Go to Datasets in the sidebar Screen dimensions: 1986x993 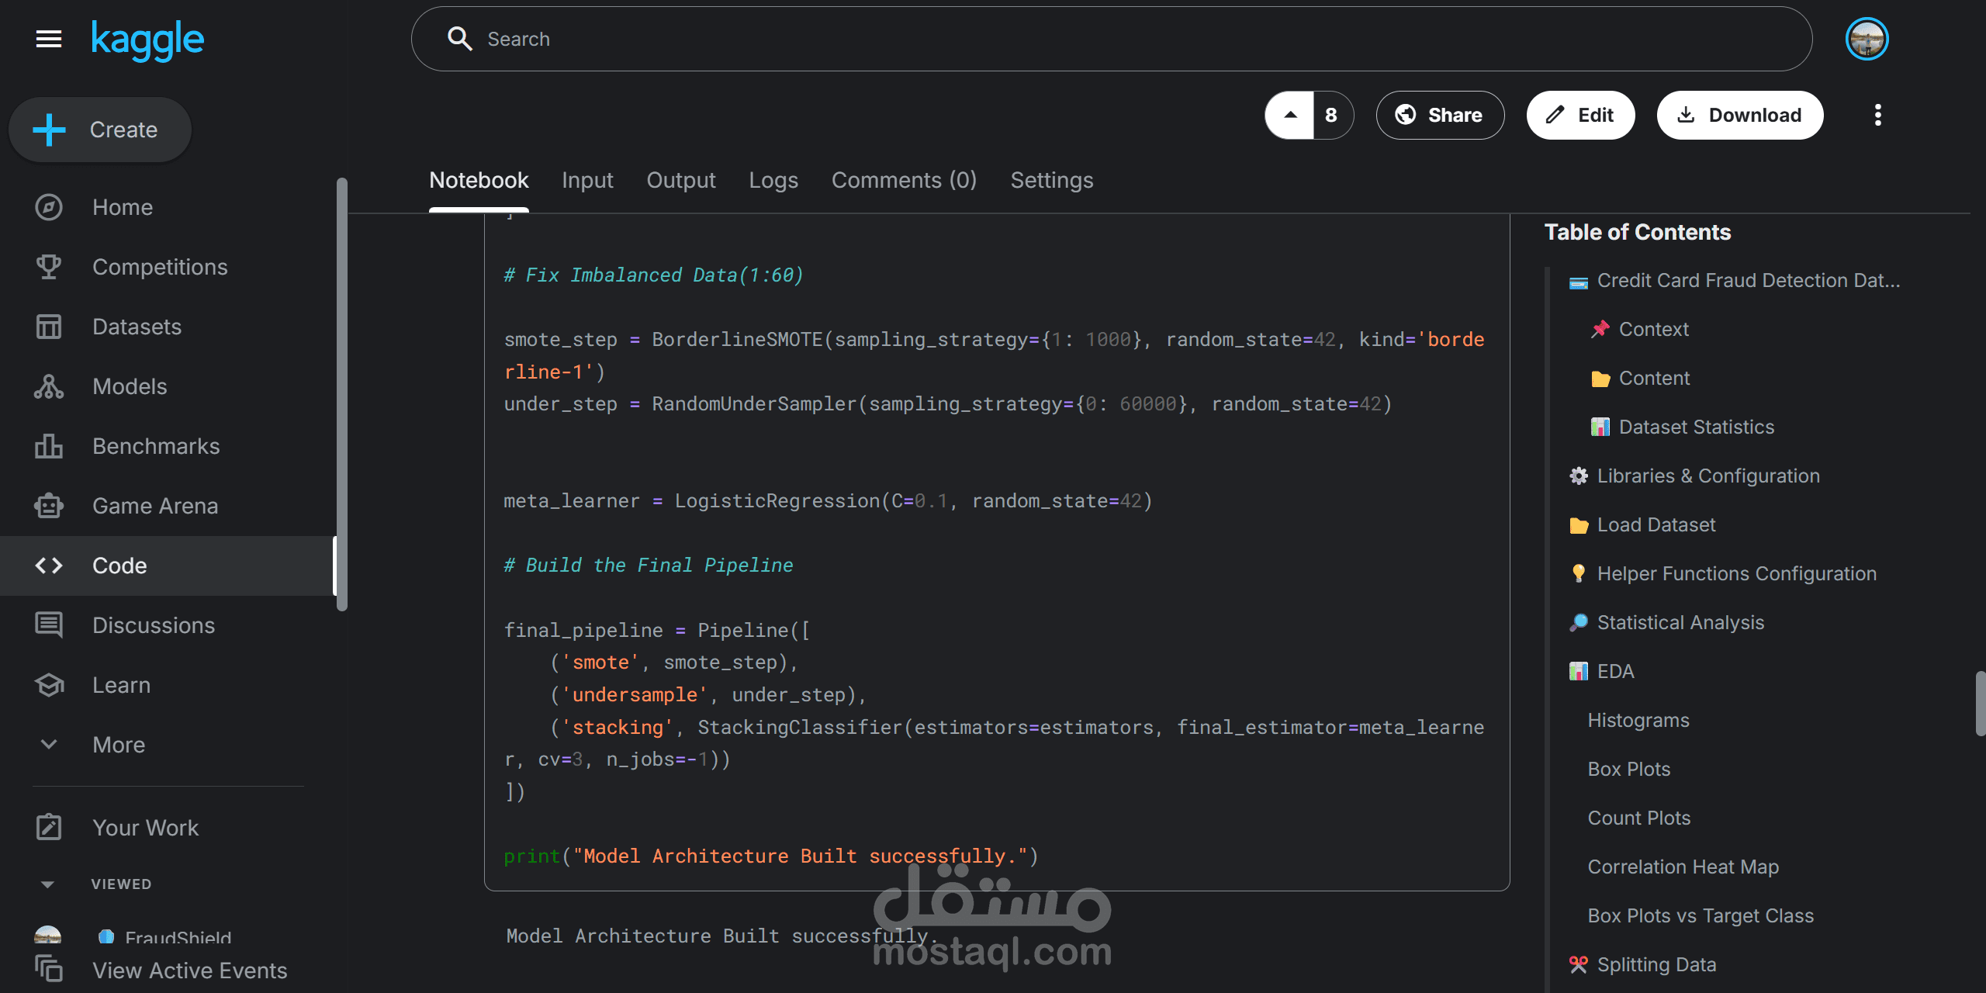137,327
